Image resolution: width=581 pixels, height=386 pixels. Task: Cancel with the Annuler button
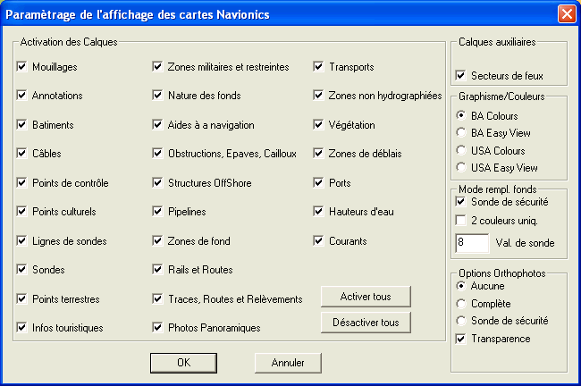coord(288,363)
